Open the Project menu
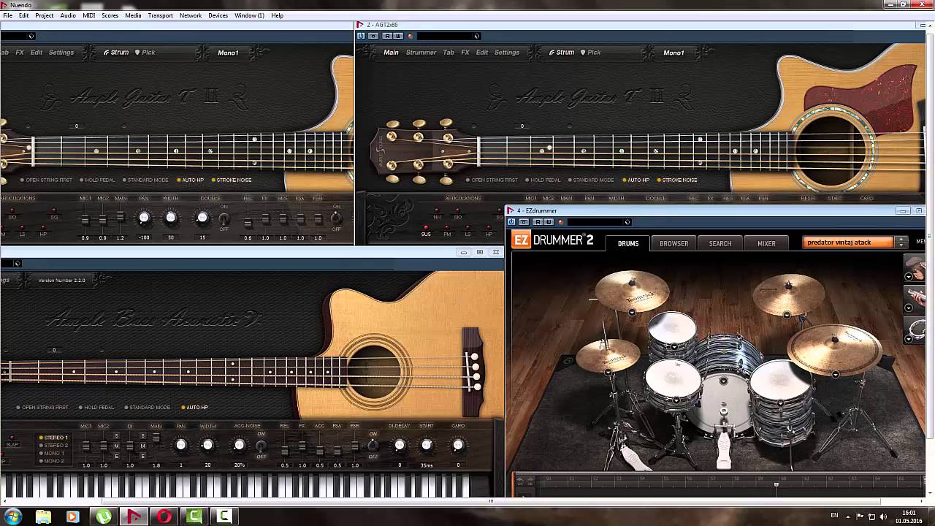 [x=44, y=15]
